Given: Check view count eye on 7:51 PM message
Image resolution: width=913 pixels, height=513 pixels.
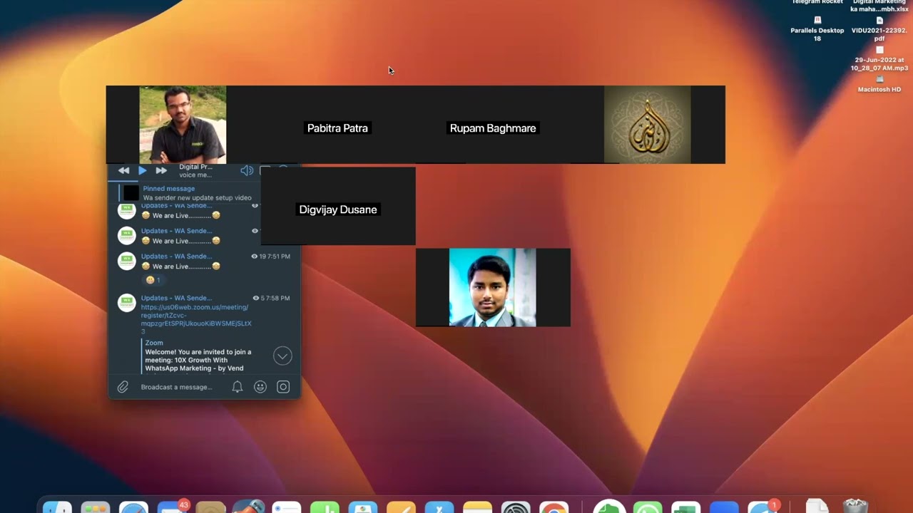Looking at the screenshot, I should coord(254,256).
